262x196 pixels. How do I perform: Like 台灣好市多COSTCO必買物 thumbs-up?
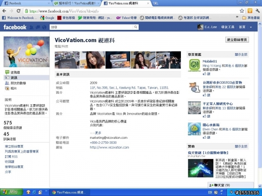tap(206, 95)
